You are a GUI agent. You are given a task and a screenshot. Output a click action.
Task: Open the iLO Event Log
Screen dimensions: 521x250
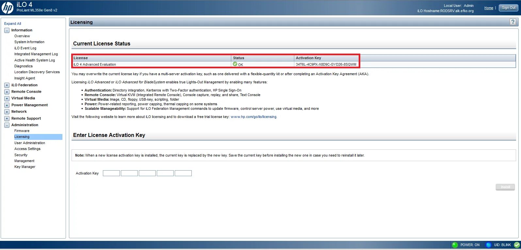click(25, 48)
